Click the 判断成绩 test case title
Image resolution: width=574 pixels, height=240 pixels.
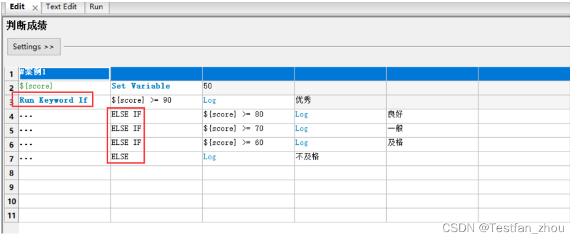point(27,26)
